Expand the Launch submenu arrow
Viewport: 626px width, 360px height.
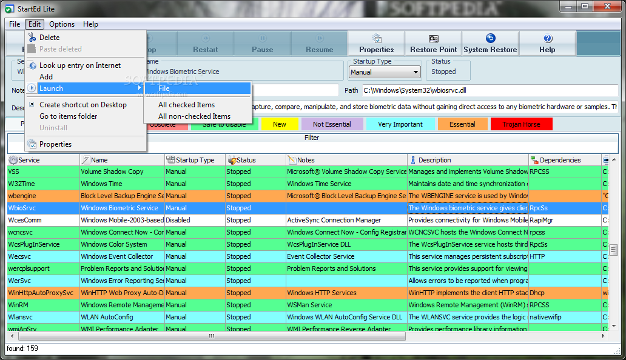(140, 88)
